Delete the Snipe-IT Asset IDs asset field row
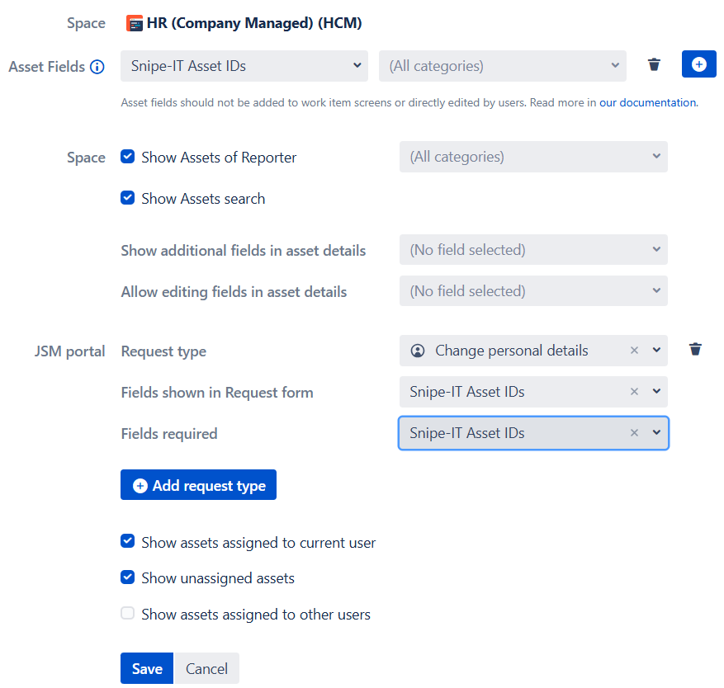This screenshot has height=688, width=724. (x=654, y=64)
